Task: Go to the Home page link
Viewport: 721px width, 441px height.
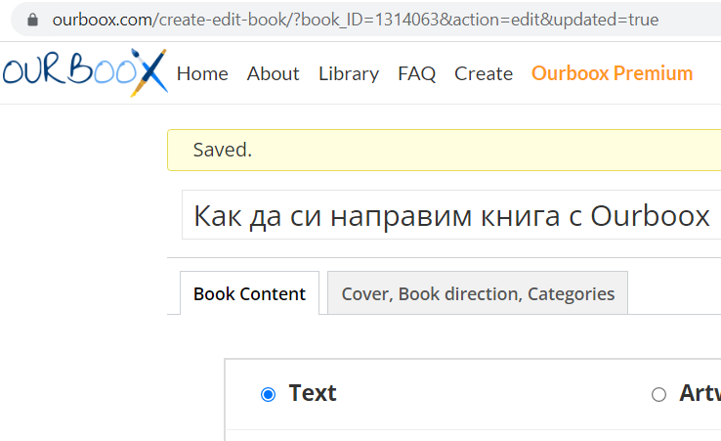Action: pyautogui.click(x=202, y=73)
